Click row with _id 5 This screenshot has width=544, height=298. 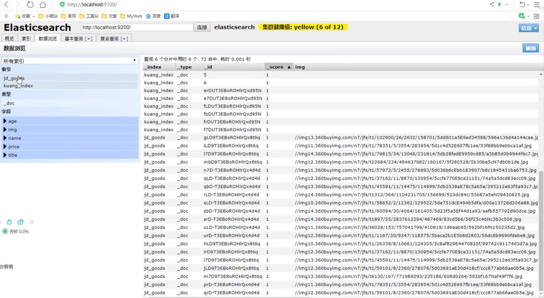click(340, 75)
